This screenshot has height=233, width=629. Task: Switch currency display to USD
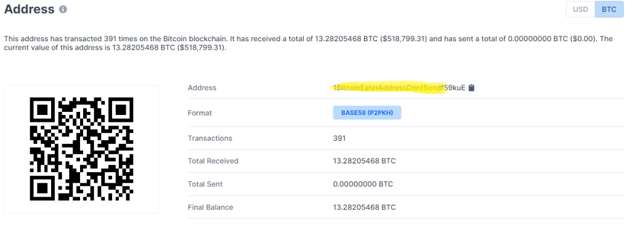click(580, 10)
